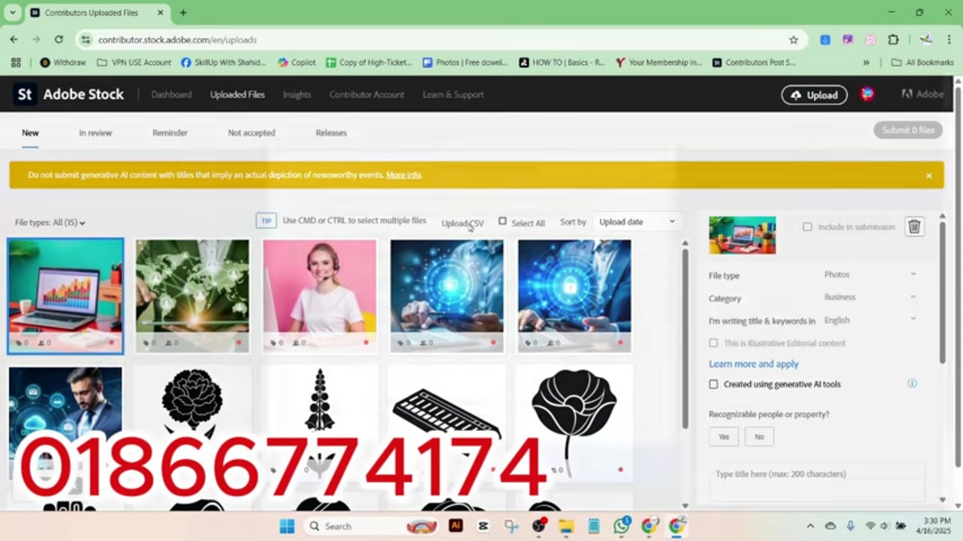Close the yellow warning banner
The width and height of the screenshot is (963, 541).
point(928,176)
